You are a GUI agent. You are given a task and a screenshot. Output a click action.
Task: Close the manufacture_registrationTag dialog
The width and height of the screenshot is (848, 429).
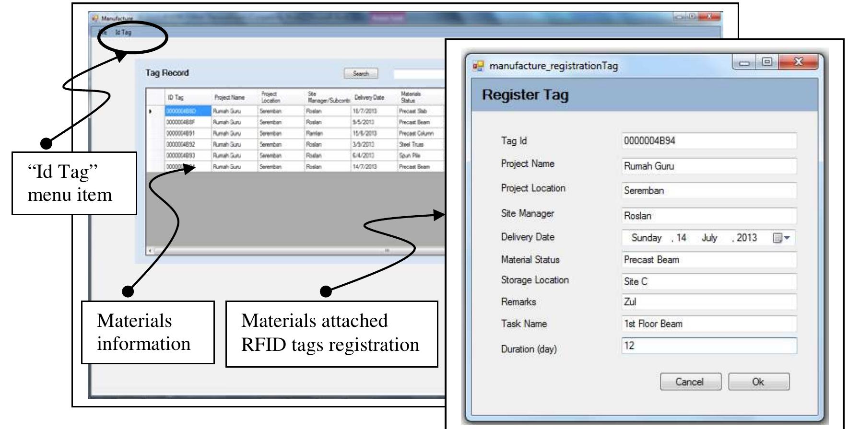[x=798, y=62]
